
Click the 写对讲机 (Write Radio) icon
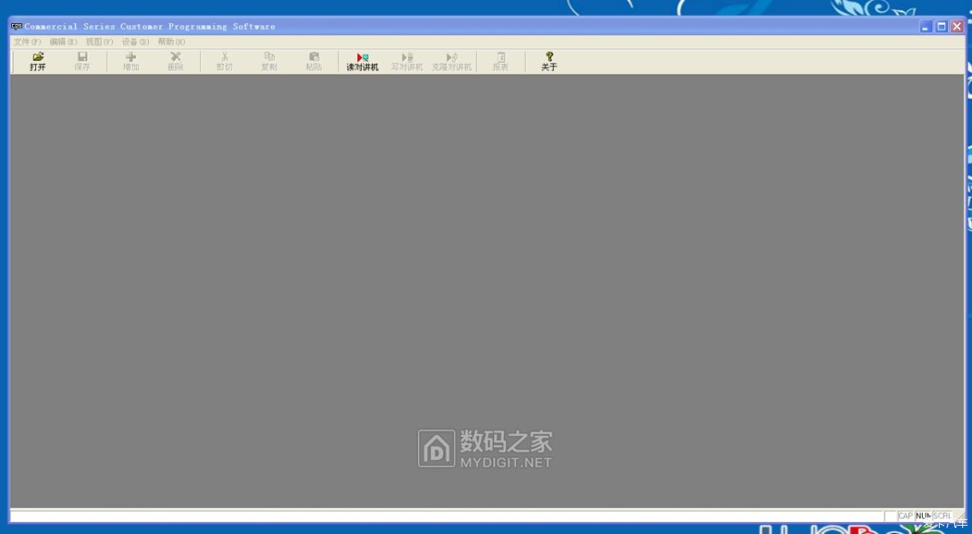point(407,61)
